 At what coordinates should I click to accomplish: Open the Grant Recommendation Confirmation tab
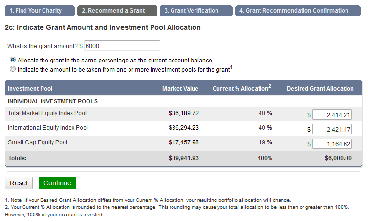click(297, 11)
